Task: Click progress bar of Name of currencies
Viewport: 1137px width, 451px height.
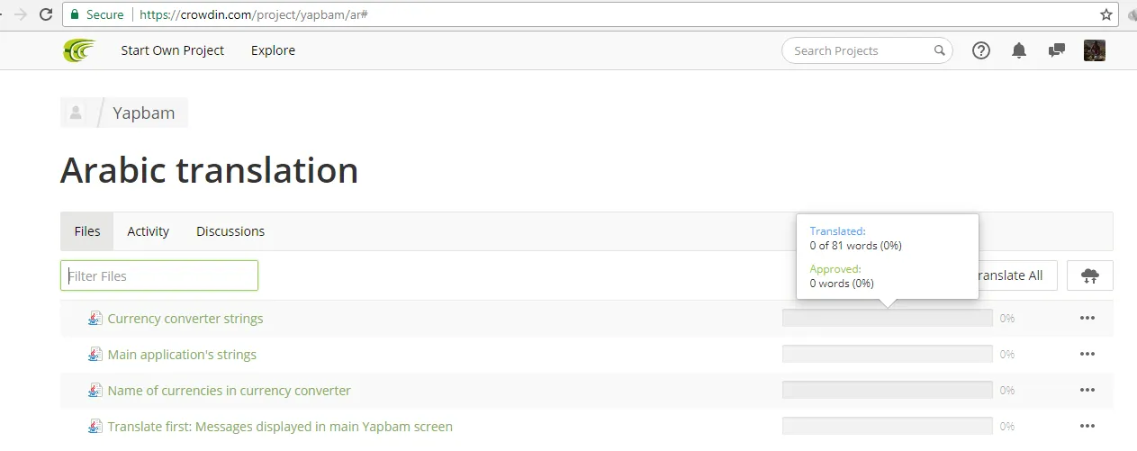Action: pyautogui.click(x=888, y=390)
